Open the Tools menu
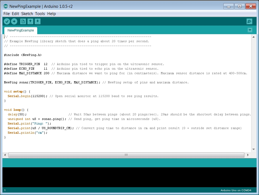 point(40,14)
